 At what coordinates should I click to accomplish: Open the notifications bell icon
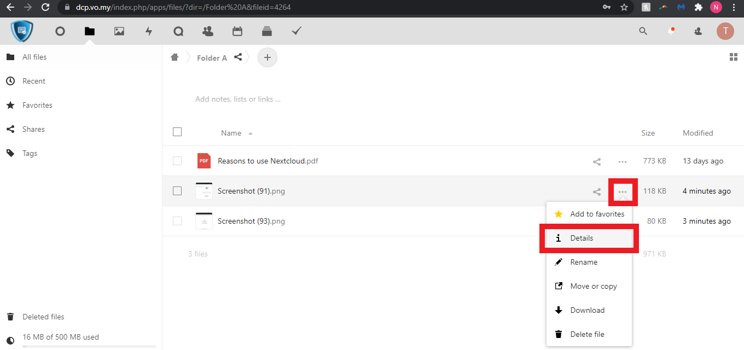671,32
